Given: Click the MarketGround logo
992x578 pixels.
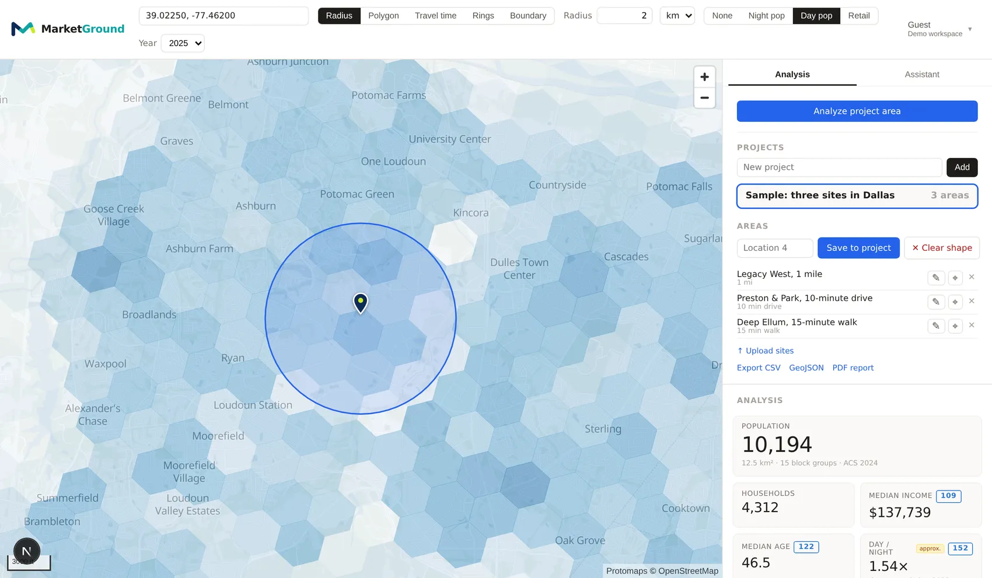Looking at the screenshot, I should pos(68,29).
